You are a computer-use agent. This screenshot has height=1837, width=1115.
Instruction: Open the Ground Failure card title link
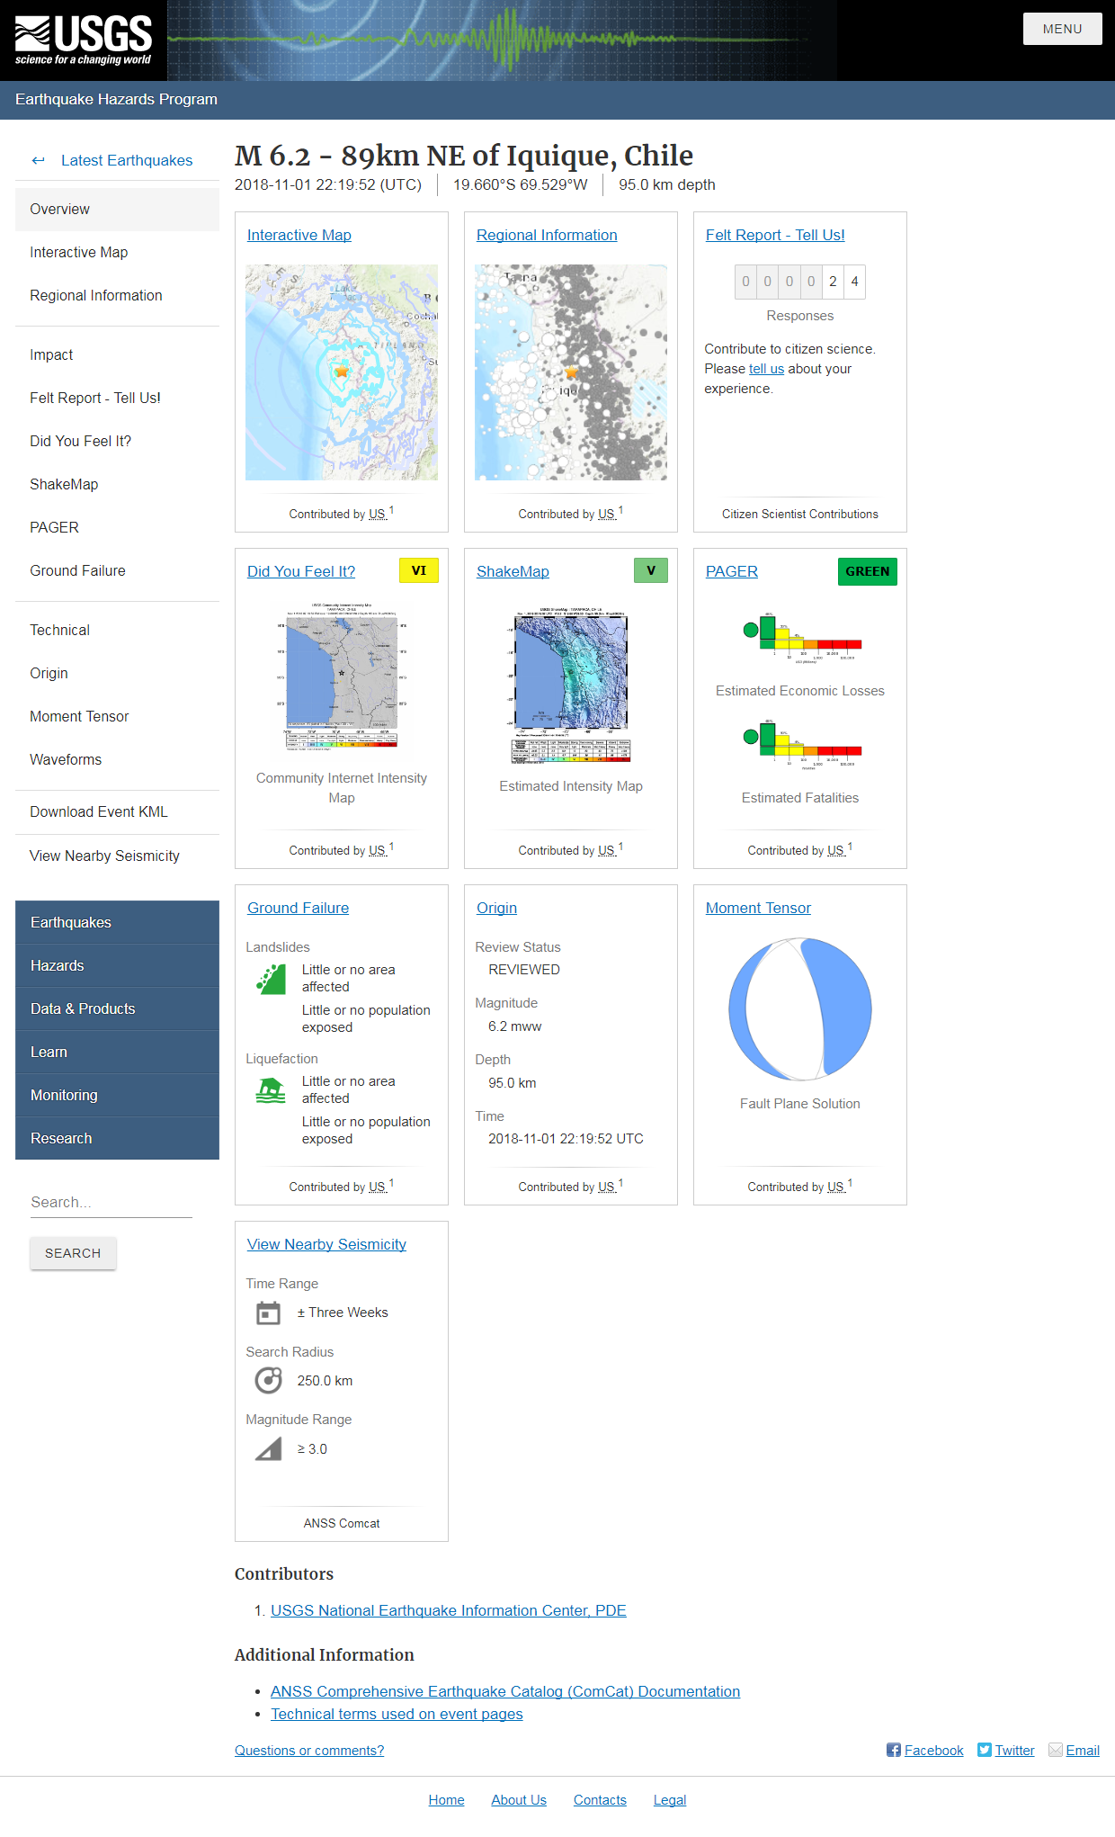[x=299, y=908]
